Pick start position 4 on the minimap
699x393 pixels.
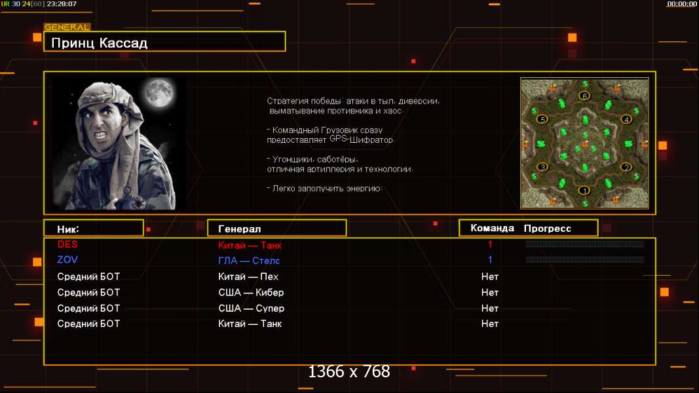[x=626, y=119]
